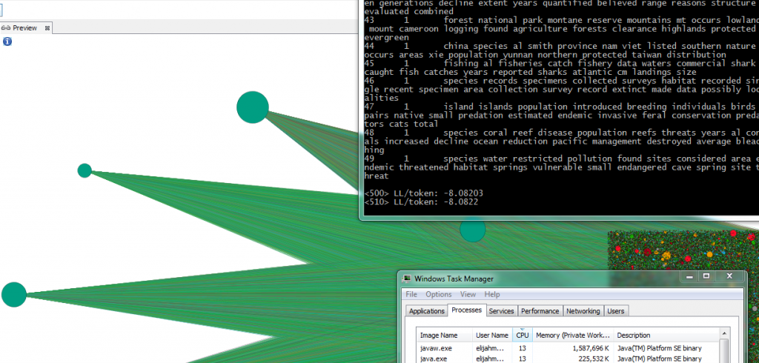Select the Preview tab in Gephi
The width and height of the screenshot is (759, 363).
click(26, 28)
